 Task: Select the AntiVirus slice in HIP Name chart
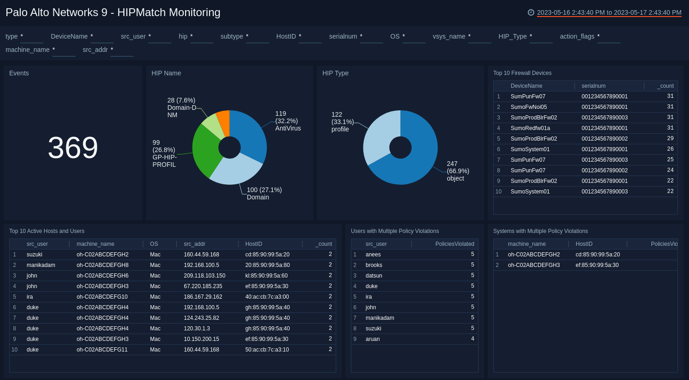(x=251, y=131)
